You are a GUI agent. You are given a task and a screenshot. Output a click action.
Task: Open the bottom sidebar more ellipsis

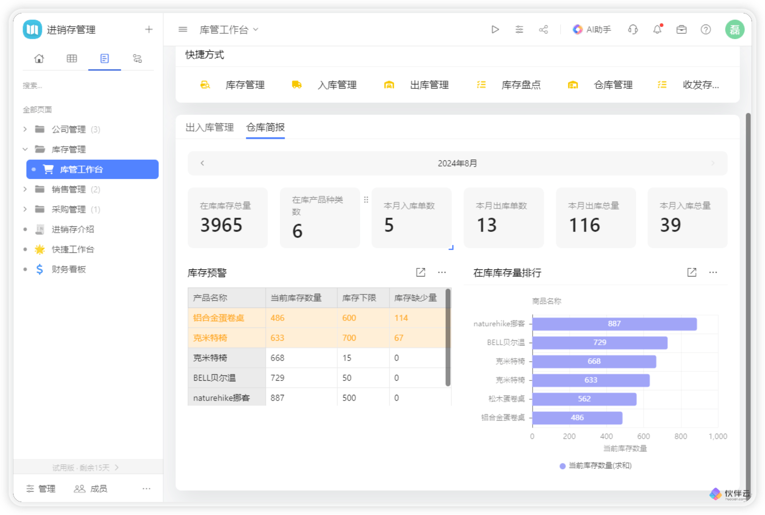[x=146, y=489]
